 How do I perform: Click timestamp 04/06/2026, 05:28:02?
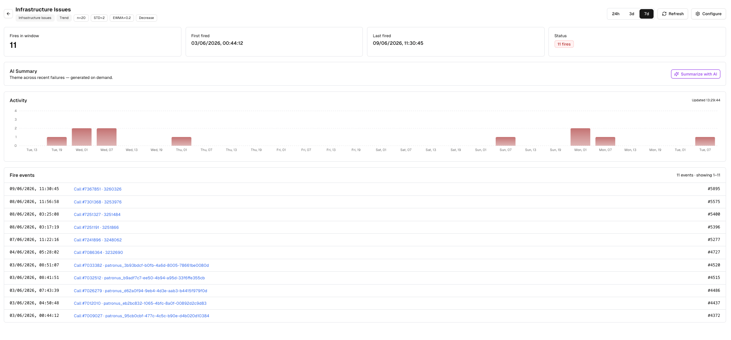34,252
